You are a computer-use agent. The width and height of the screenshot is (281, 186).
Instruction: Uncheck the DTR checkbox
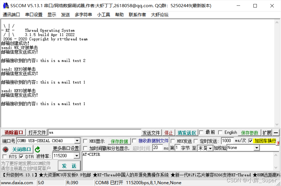[21, 157]
